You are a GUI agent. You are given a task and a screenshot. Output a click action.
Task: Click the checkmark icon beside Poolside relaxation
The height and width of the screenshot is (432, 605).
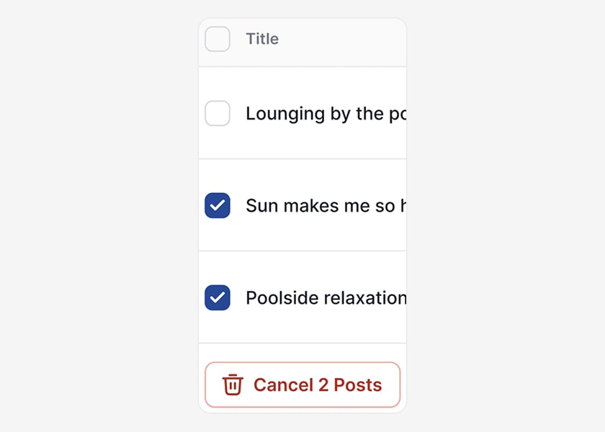218,298
